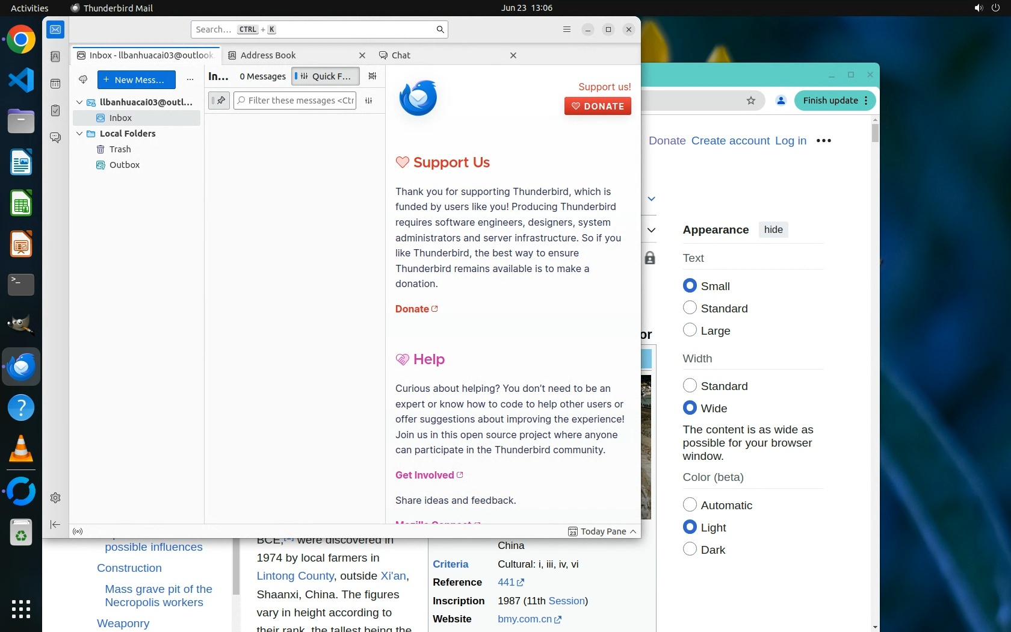Select Standard width radio button
The width and height of the screenshot is (1011, 632).
690,386
